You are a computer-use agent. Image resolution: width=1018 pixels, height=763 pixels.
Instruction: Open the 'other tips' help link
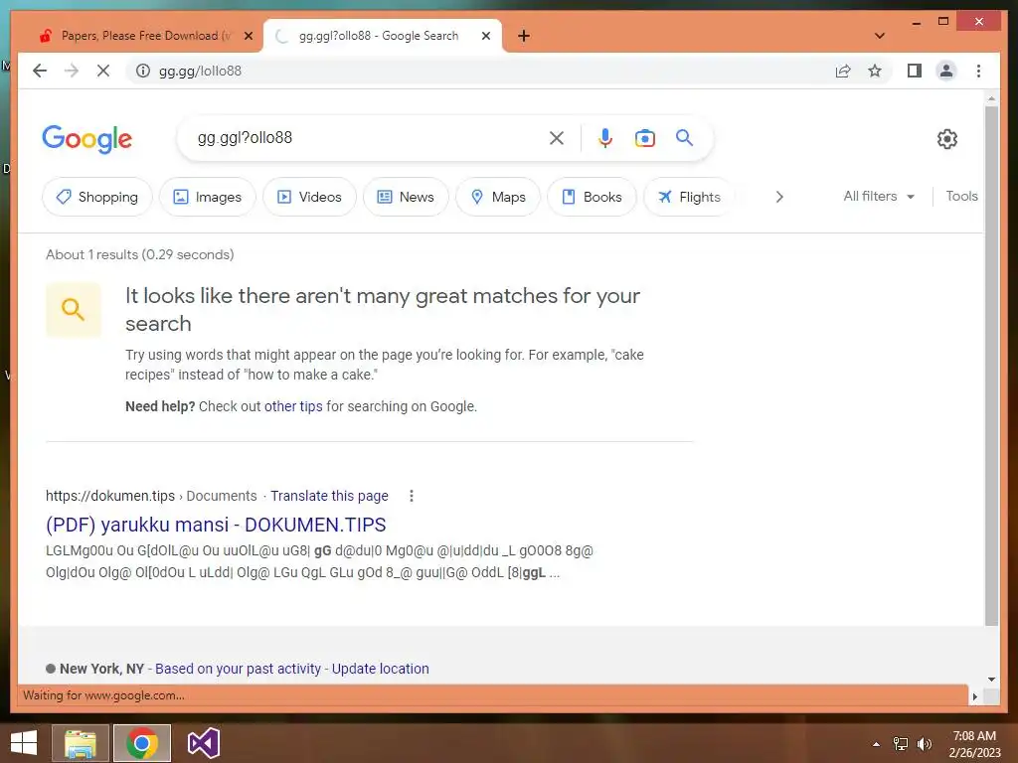pyautogui.click(x=293, y=406)
